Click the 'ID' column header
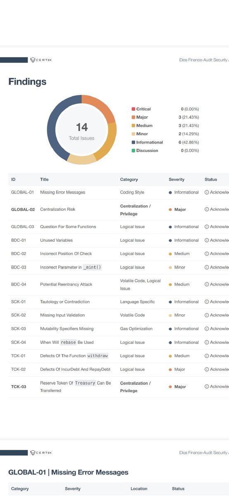This screenshot has height=496, width=229. coord(13,179)
